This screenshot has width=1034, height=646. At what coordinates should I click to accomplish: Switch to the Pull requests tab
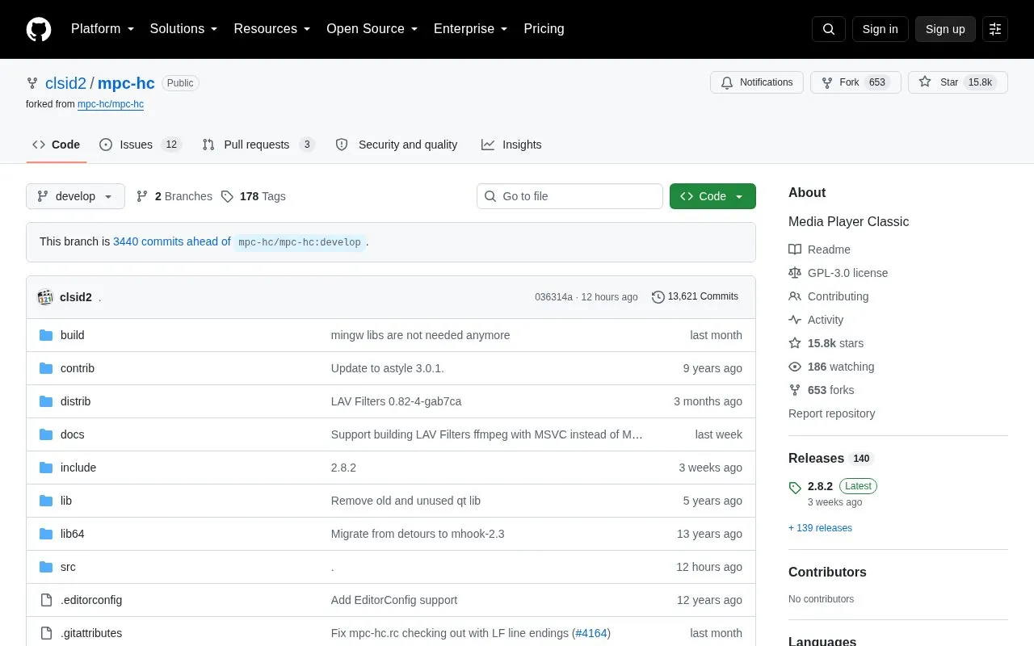tap(258, 145)
